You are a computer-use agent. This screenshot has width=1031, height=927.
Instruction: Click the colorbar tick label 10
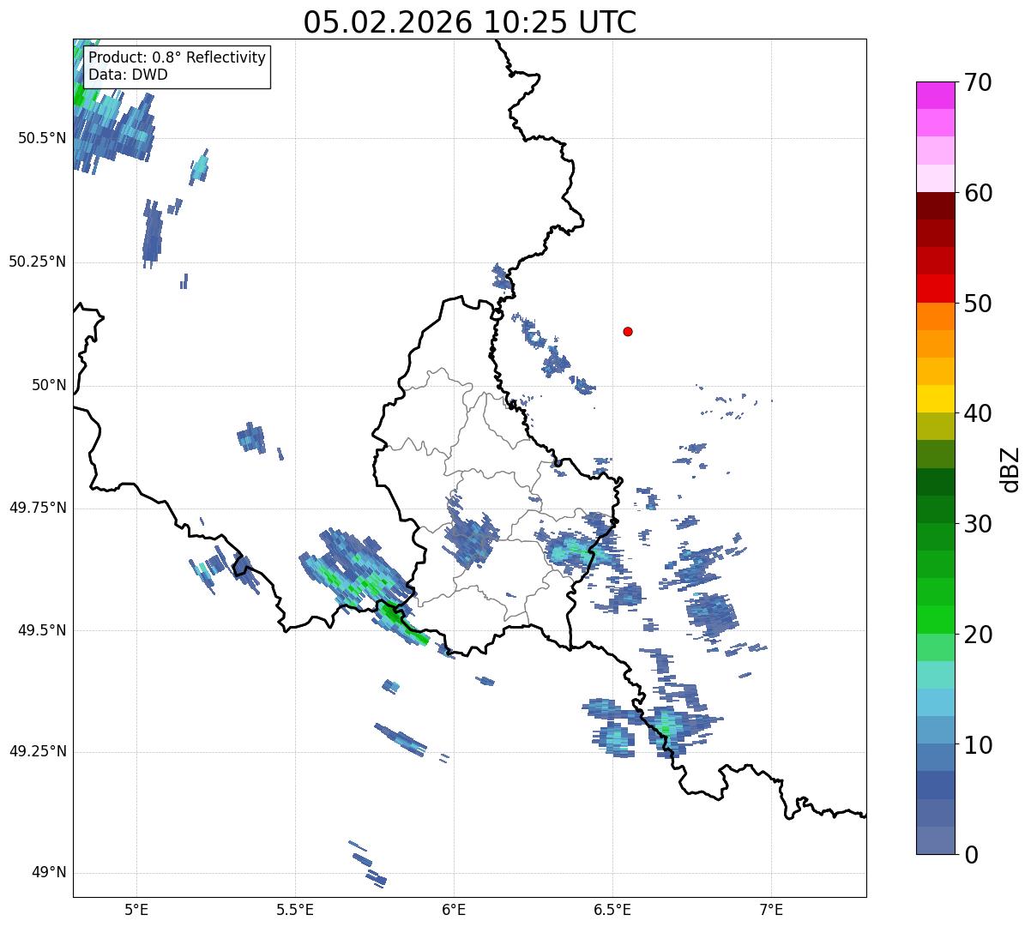tap(978, 745)
